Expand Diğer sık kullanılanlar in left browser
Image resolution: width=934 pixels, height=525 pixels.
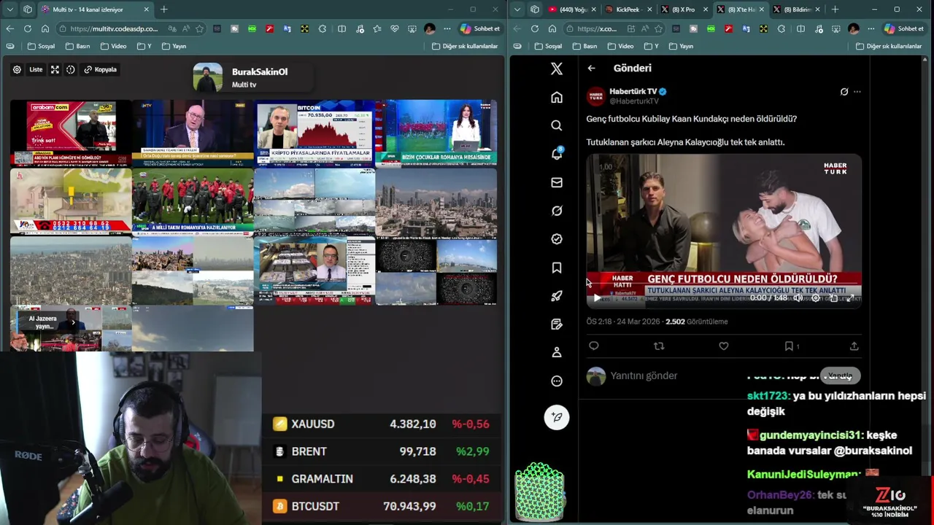click(x=465, y=46)
